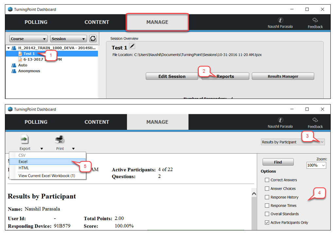Switch to the POLLING tab in the top window

pyautogui.click(x=36, y=22)
